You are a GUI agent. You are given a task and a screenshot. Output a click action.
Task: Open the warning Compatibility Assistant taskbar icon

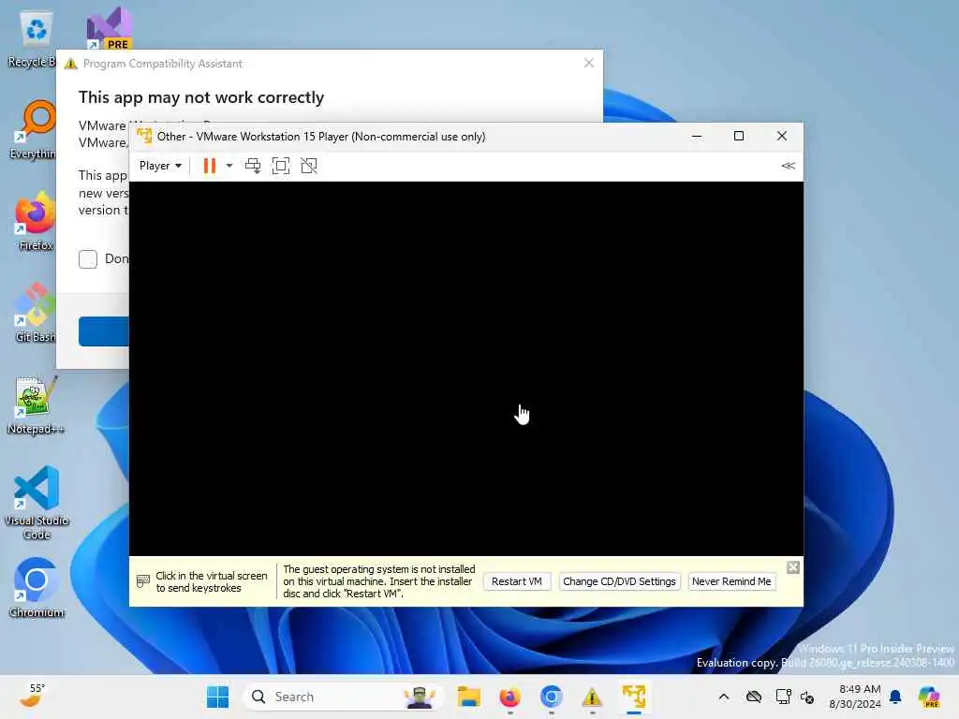[x=592, y=697]
